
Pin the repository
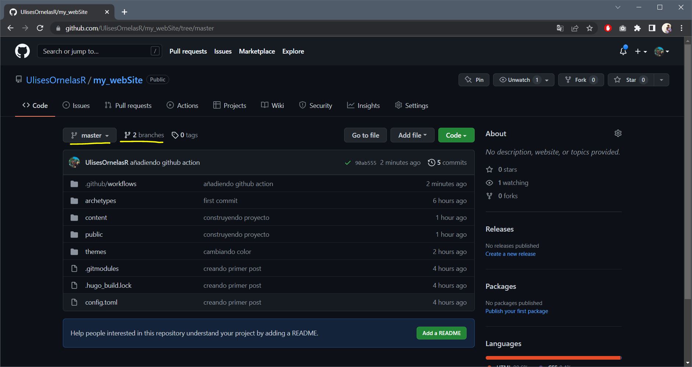coord(474,80)
